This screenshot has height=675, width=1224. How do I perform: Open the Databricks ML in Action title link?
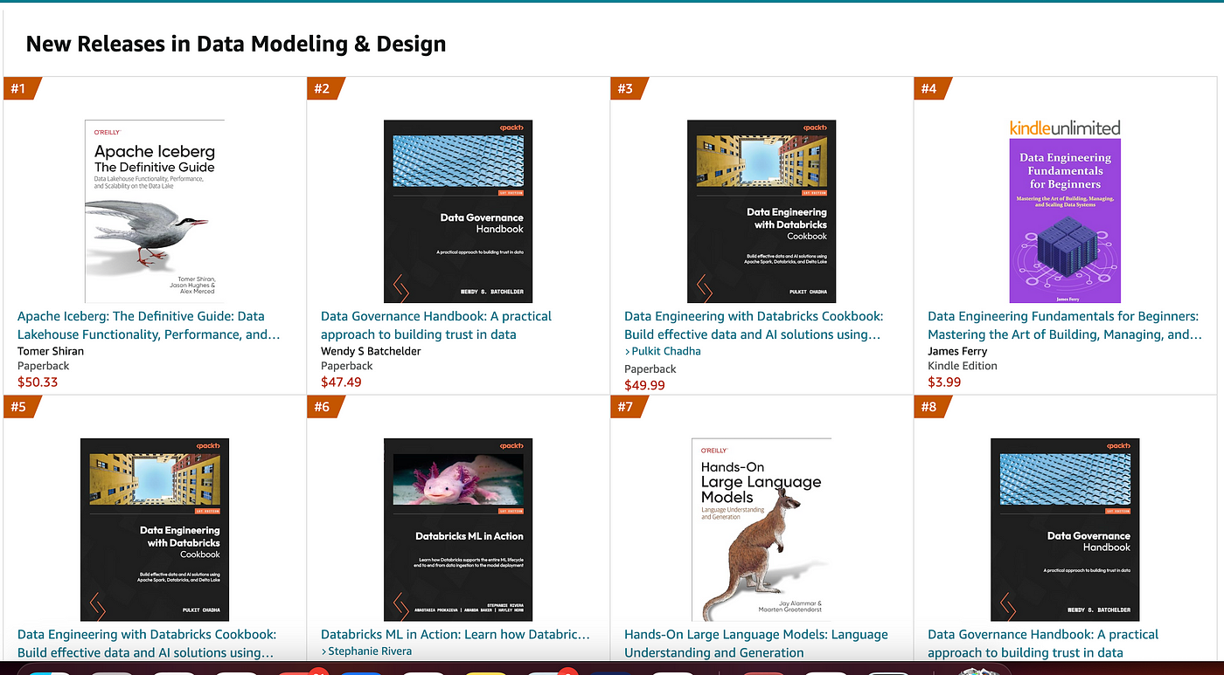click(456, 635)
